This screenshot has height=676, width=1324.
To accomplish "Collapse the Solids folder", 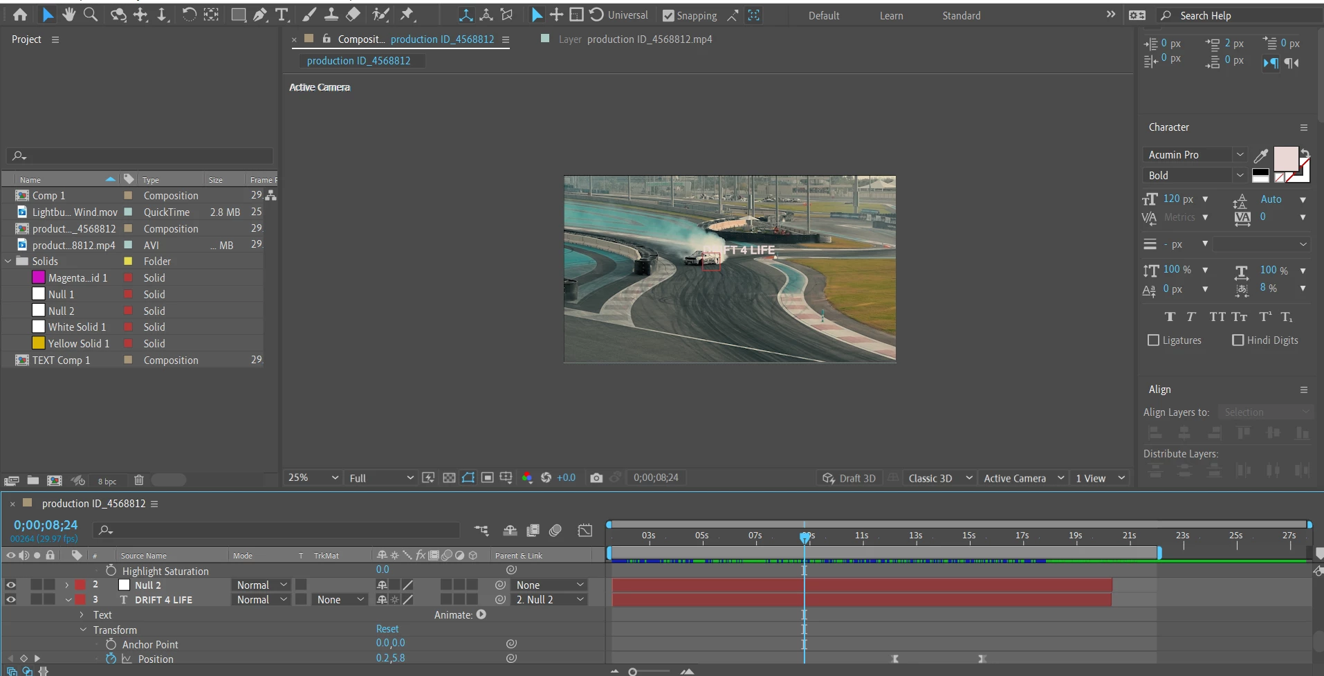I will [x=8, y=262].
